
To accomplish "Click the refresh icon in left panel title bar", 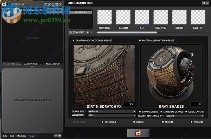I will tap(46, 5).
